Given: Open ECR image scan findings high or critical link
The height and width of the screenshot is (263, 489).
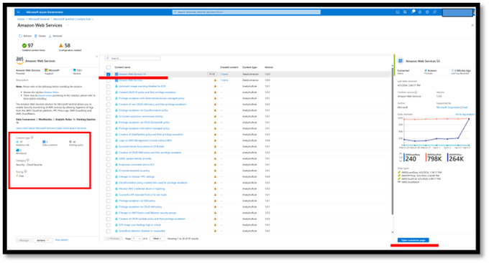Looking at the screenshot, I should (140, 225).
